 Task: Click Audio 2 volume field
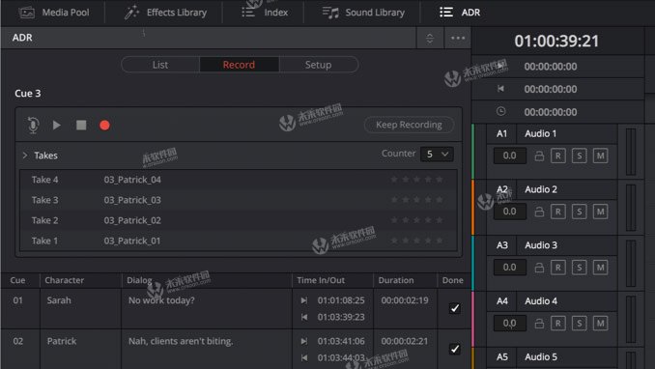pos(510,212)
